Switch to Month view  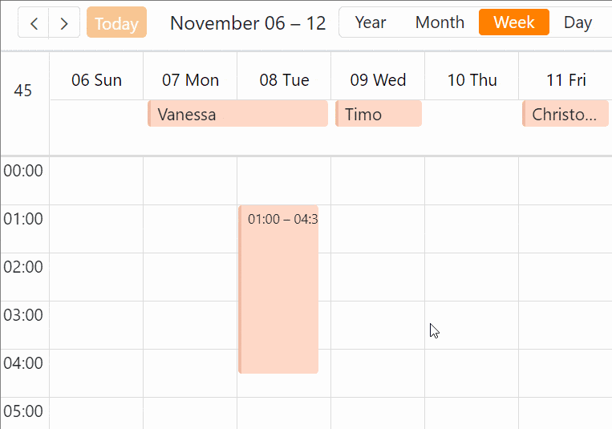coord(440,22)
